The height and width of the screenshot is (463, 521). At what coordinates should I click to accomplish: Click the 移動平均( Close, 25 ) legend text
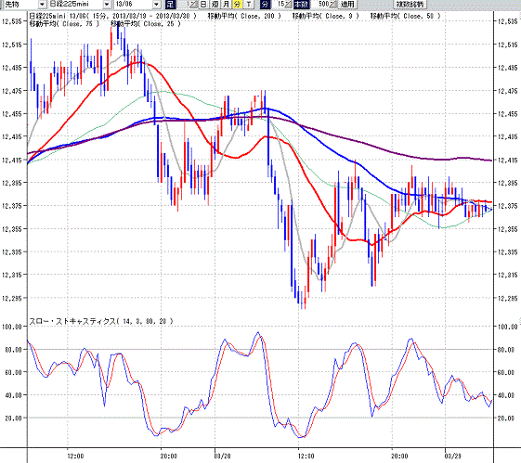click(146, 24)
